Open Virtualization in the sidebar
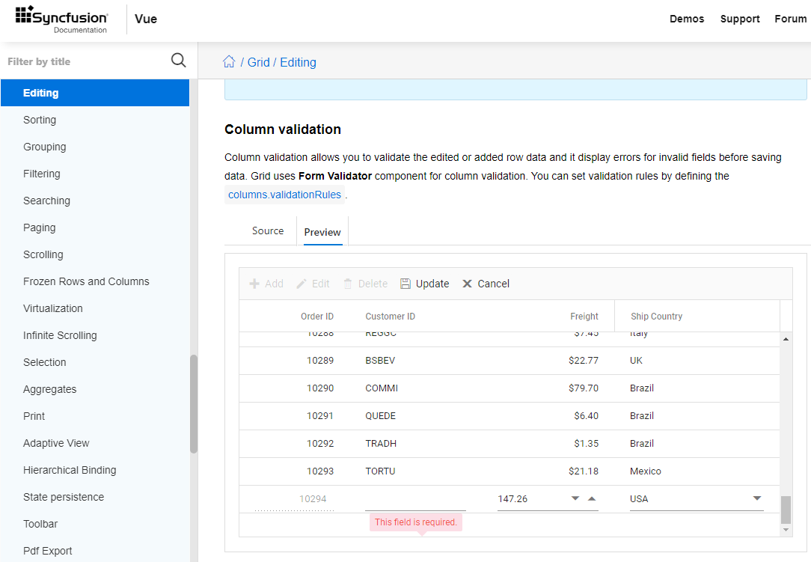 [x=53, y=308]
